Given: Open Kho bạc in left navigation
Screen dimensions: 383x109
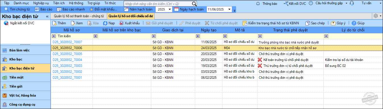Looking at the screenshot, I should click(x=25, y=59).
